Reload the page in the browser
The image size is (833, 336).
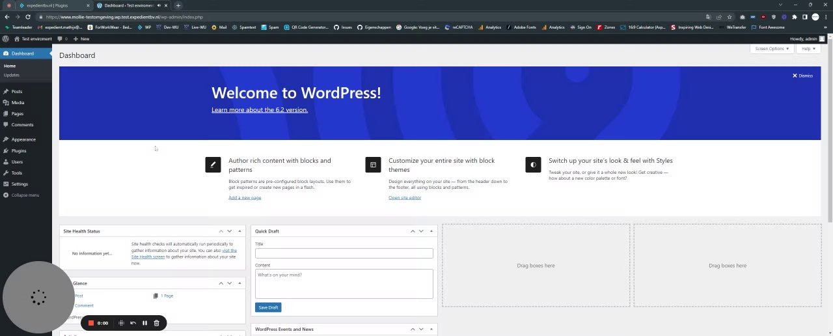(x=27, y=17)
